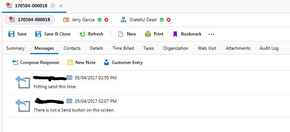Click red X next to Jerry Garcia

click(106, 20)
